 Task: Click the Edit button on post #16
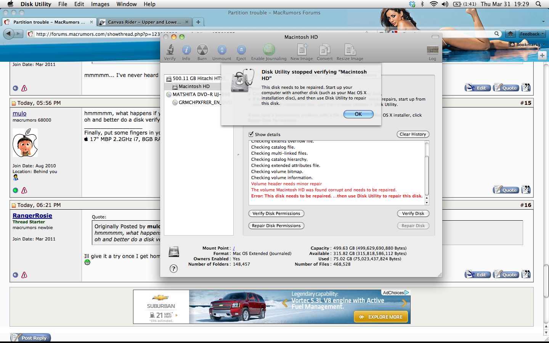pyautogui.click(x=478, y=274)
